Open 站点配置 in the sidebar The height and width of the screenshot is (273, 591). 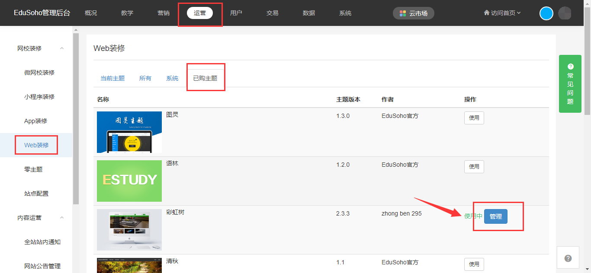pos(36,194)
